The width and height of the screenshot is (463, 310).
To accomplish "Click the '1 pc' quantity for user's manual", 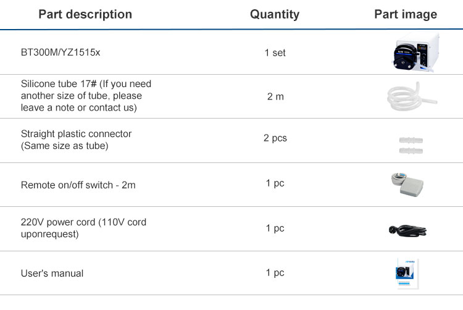I will coord(275,272).
